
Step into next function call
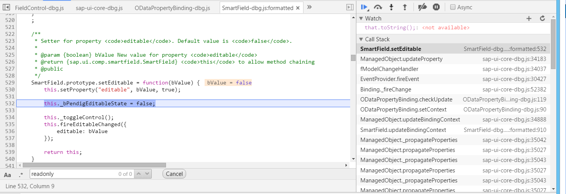coord(391,7)
